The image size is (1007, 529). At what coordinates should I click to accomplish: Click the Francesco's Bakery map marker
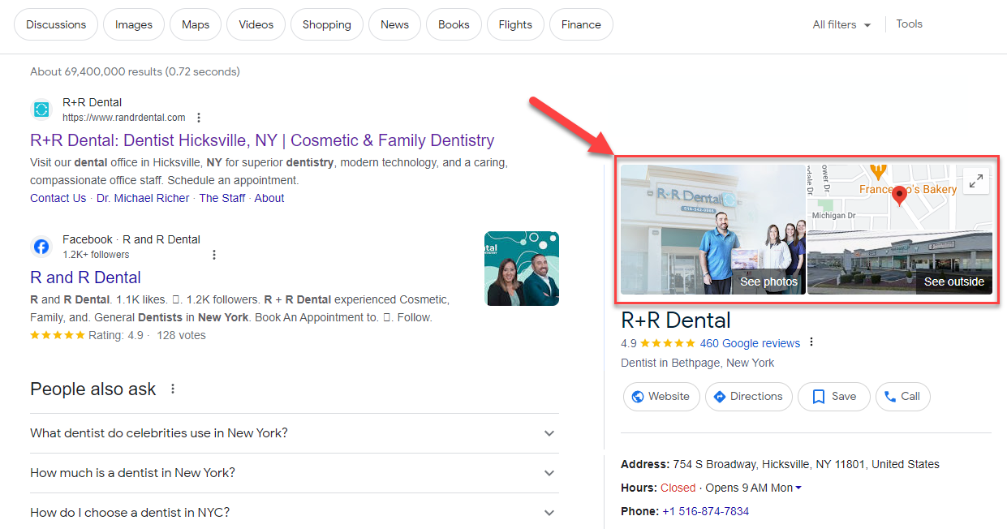878,171
